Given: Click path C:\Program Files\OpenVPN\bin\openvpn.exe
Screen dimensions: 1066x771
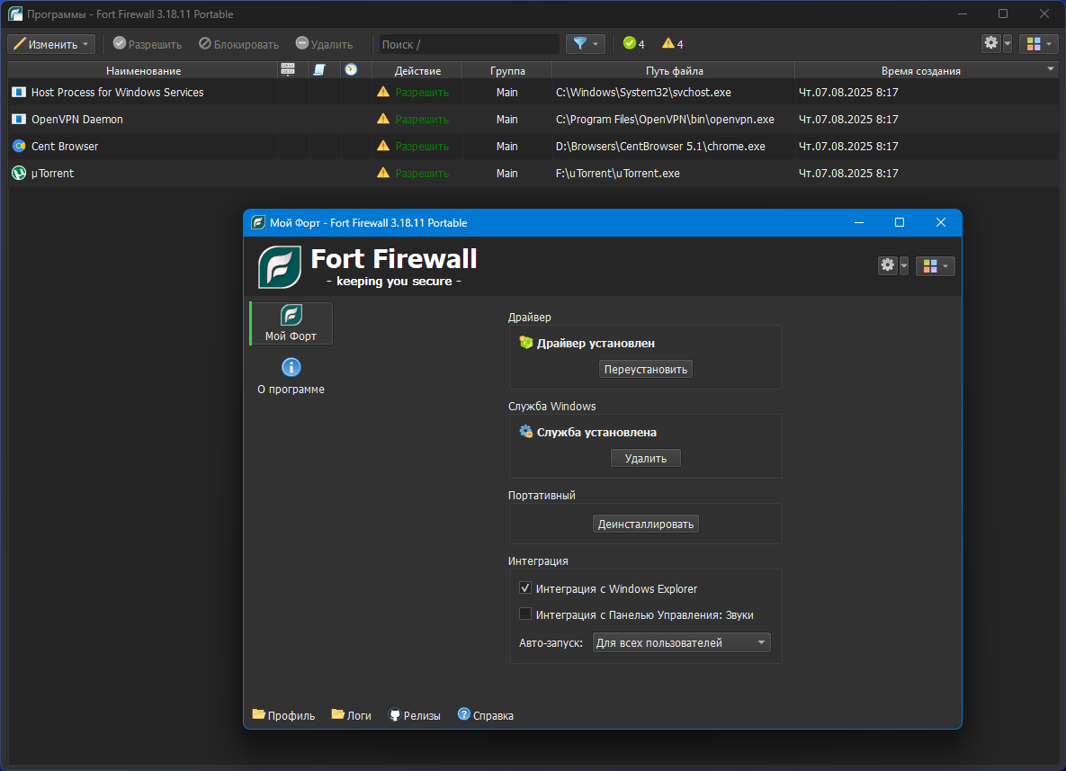Looking at the screenshot, I should (665, 120).
